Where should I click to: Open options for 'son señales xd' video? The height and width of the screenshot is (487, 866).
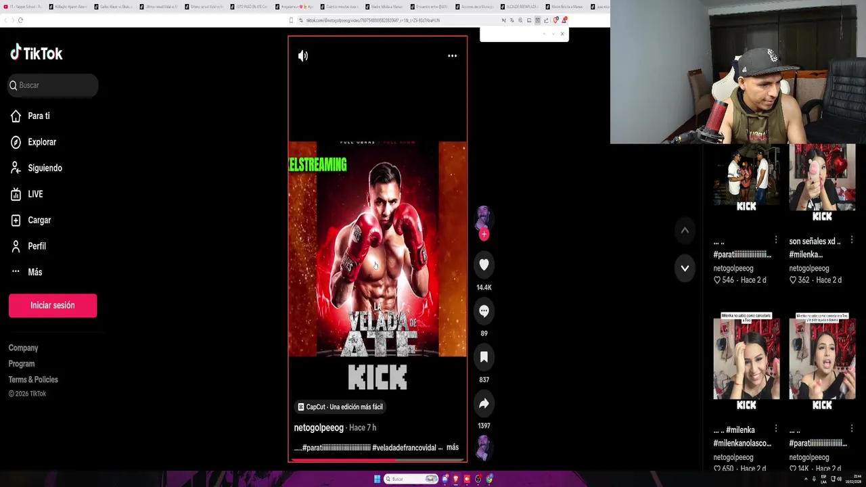(x=852, y=240)
